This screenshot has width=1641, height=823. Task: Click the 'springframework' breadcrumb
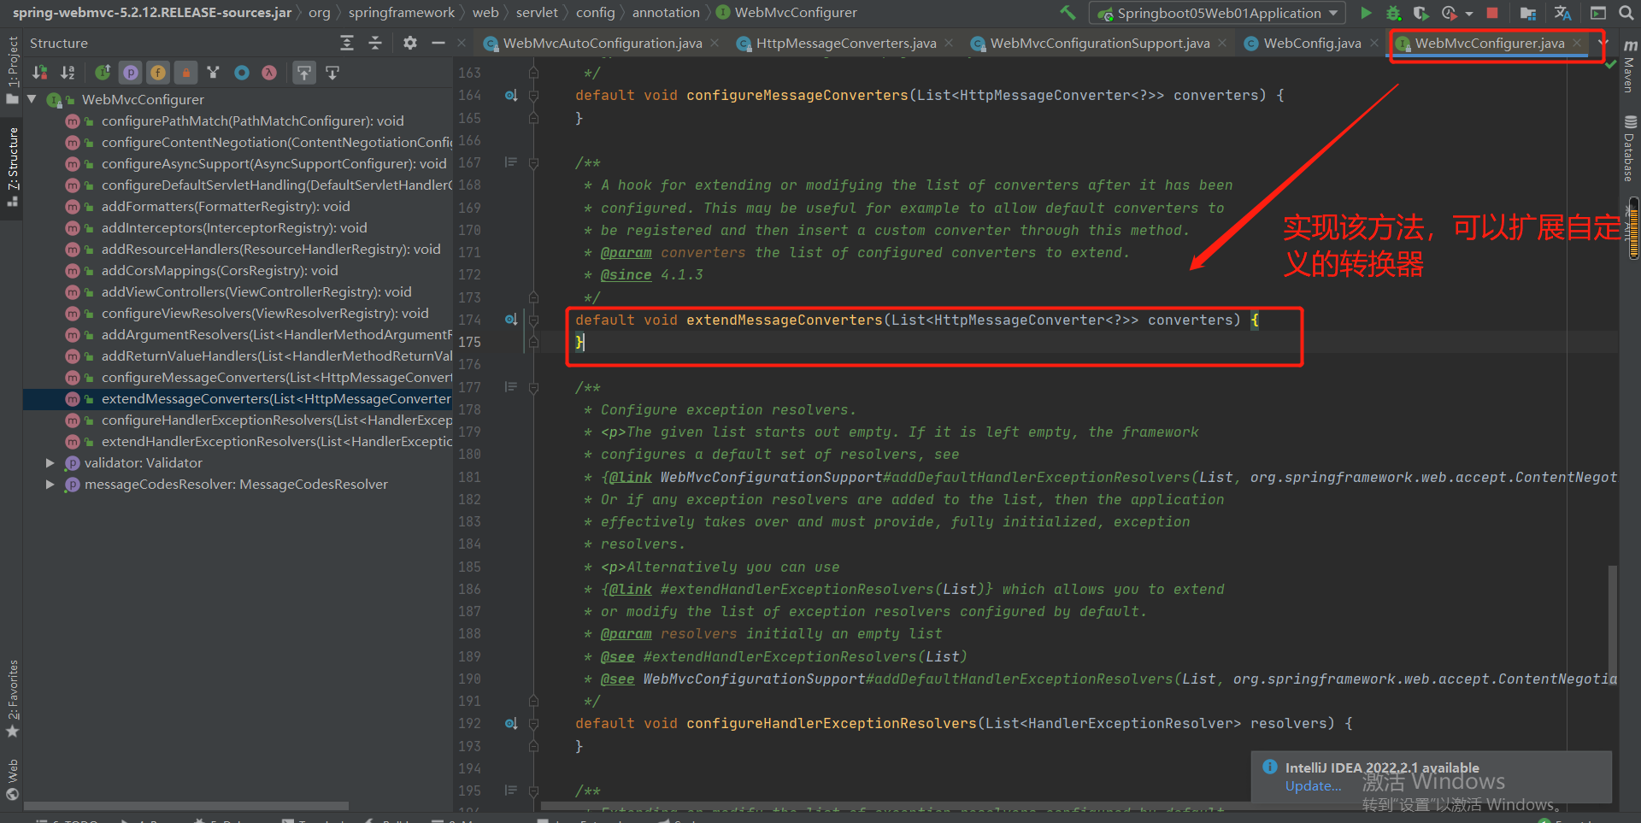(401, 12)
